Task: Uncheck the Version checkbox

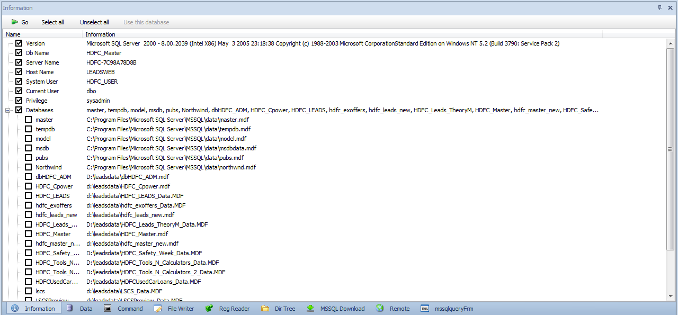Action: tap(19, 43)
